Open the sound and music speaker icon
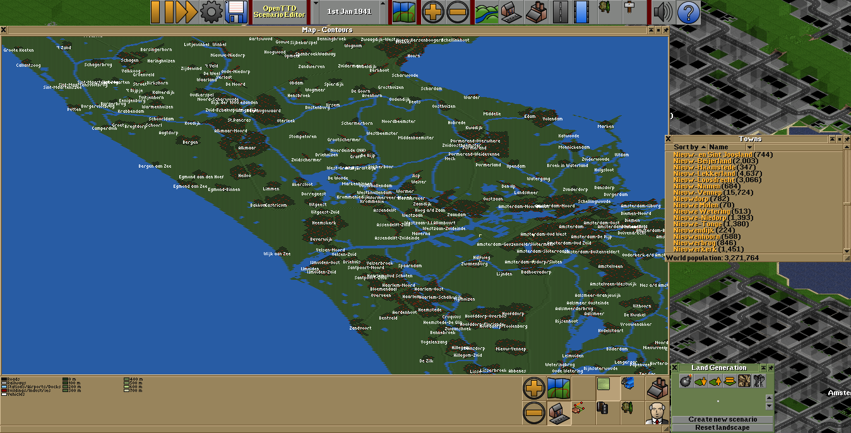Image resolution: width=851 pixels, height=433 pixels. [663, 12]
